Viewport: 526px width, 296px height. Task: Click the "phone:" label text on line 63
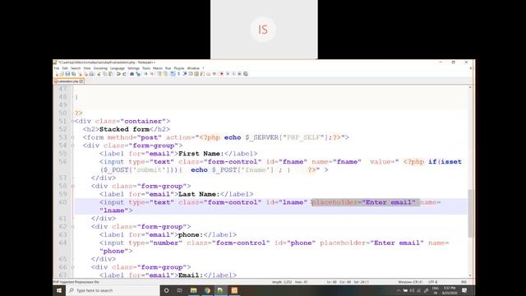coord(191,234)
